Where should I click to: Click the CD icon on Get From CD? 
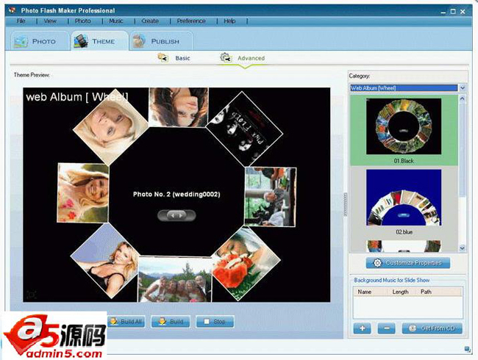tap(412, 328)
